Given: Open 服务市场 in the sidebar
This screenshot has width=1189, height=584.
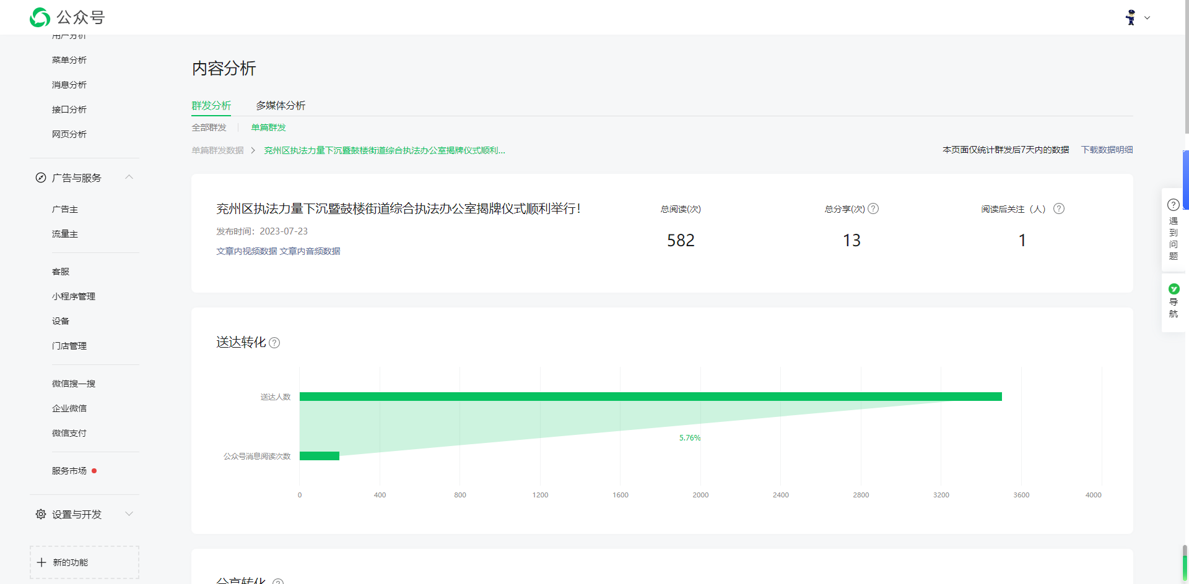Looking at the screenshot, I should (69, 471).
